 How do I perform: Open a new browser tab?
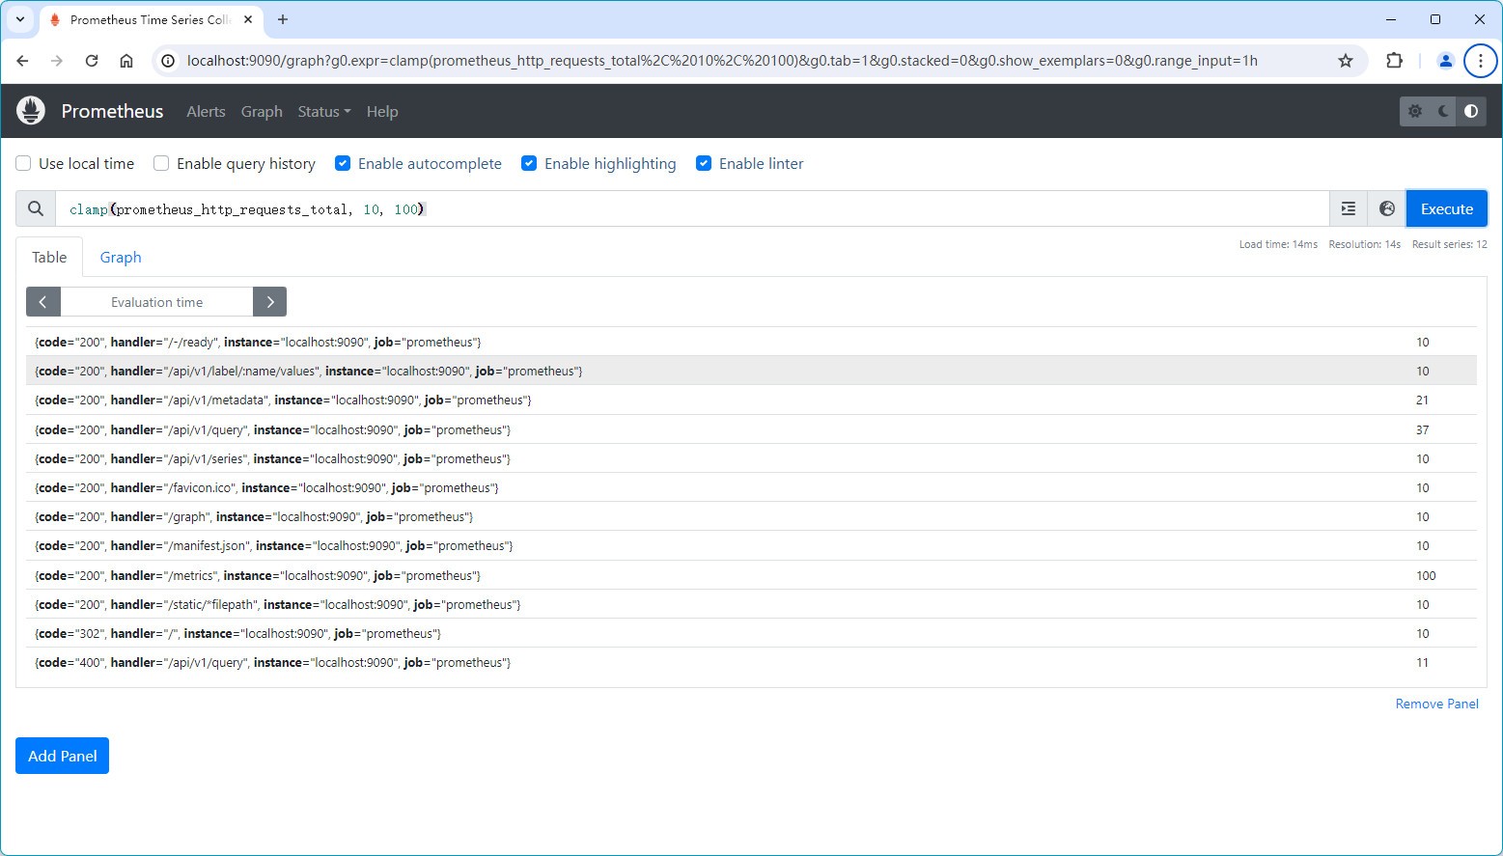(283, 19)
